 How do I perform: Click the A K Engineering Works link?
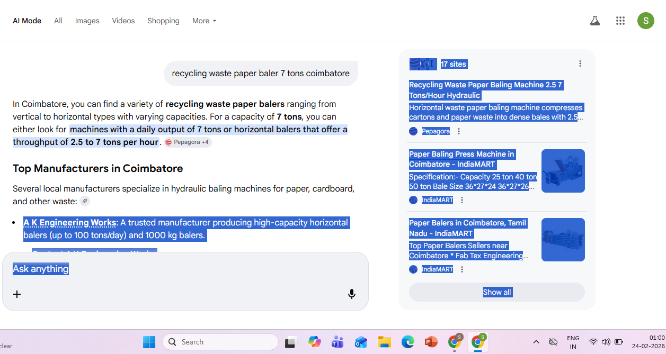70,223
